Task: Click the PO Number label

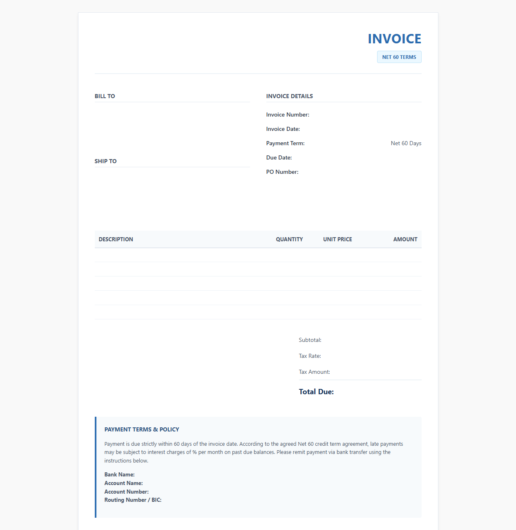Action: [282, 172]
